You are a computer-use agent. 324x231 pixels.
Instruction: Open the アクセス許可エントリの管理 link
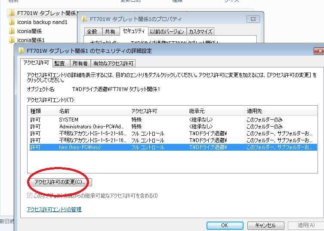tap(54, 210)
